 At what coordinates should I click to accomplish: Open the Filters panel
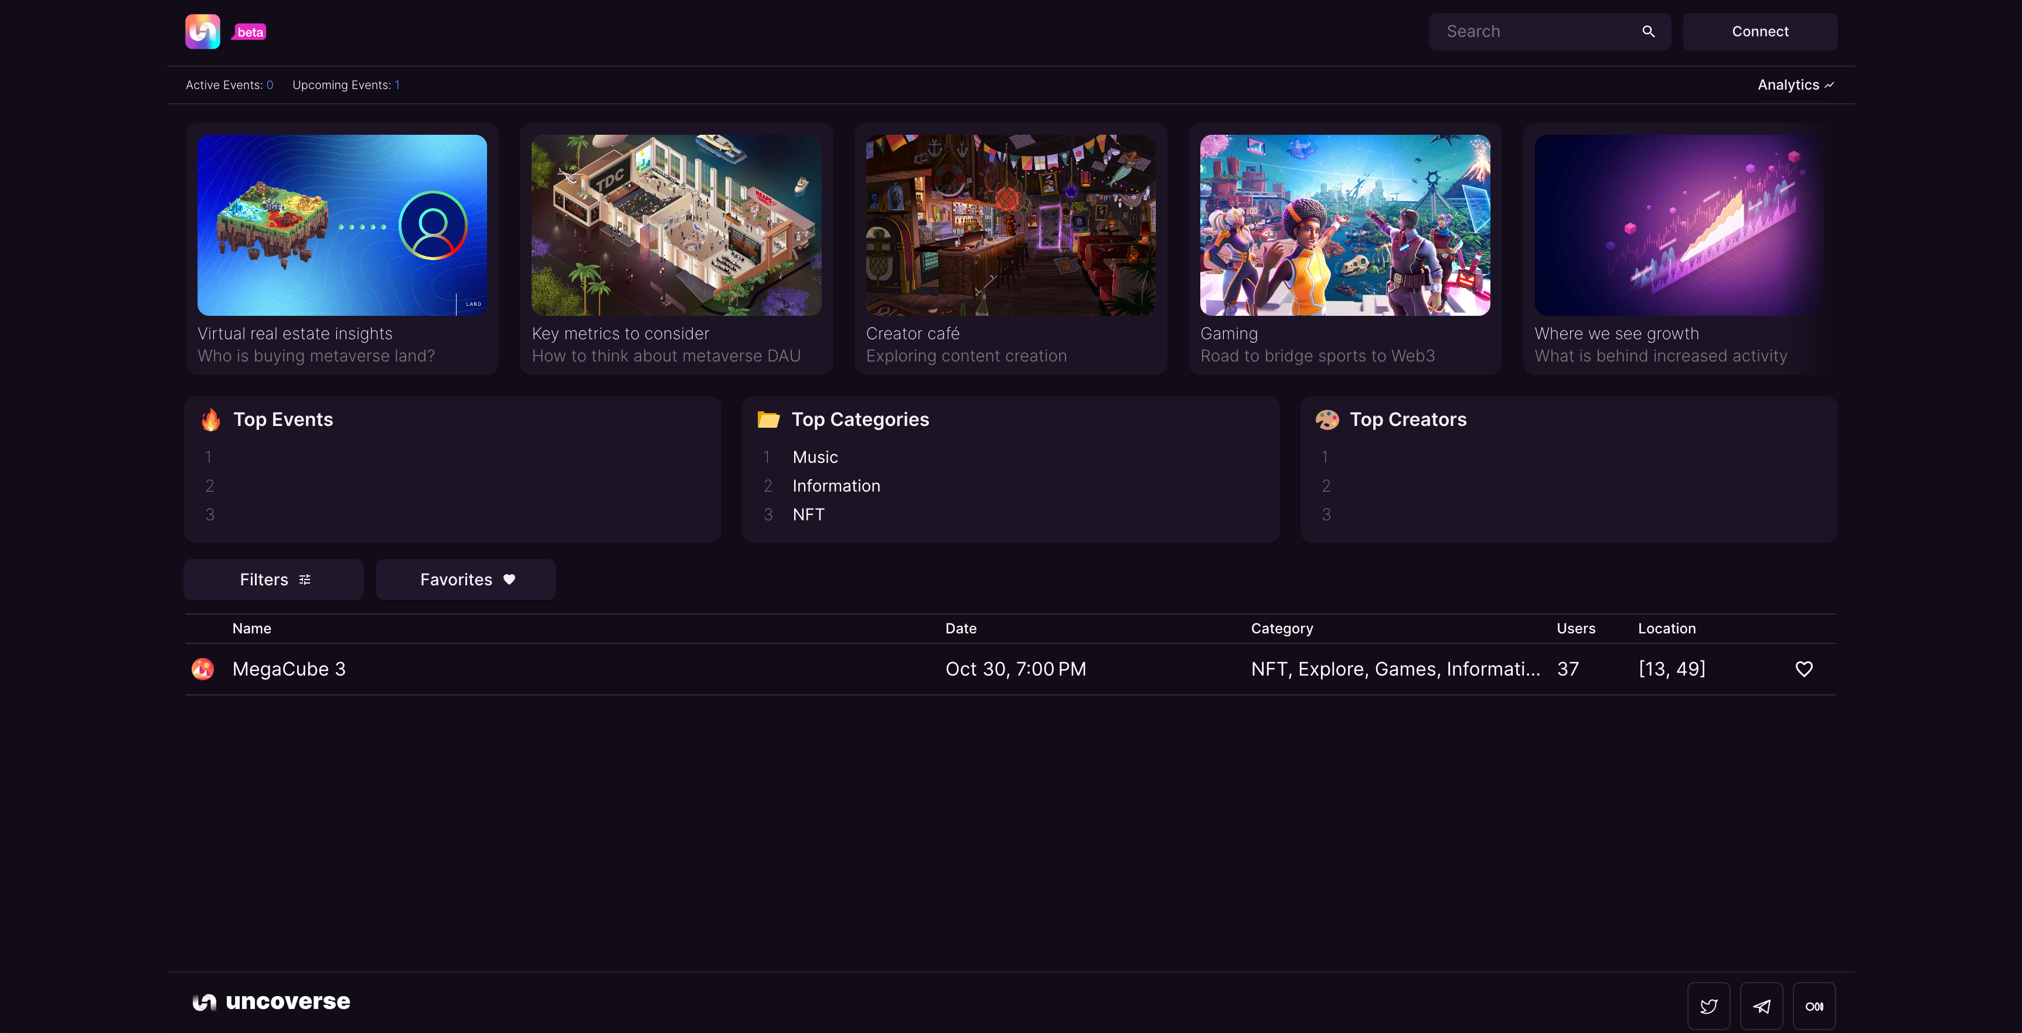[274, 579]
